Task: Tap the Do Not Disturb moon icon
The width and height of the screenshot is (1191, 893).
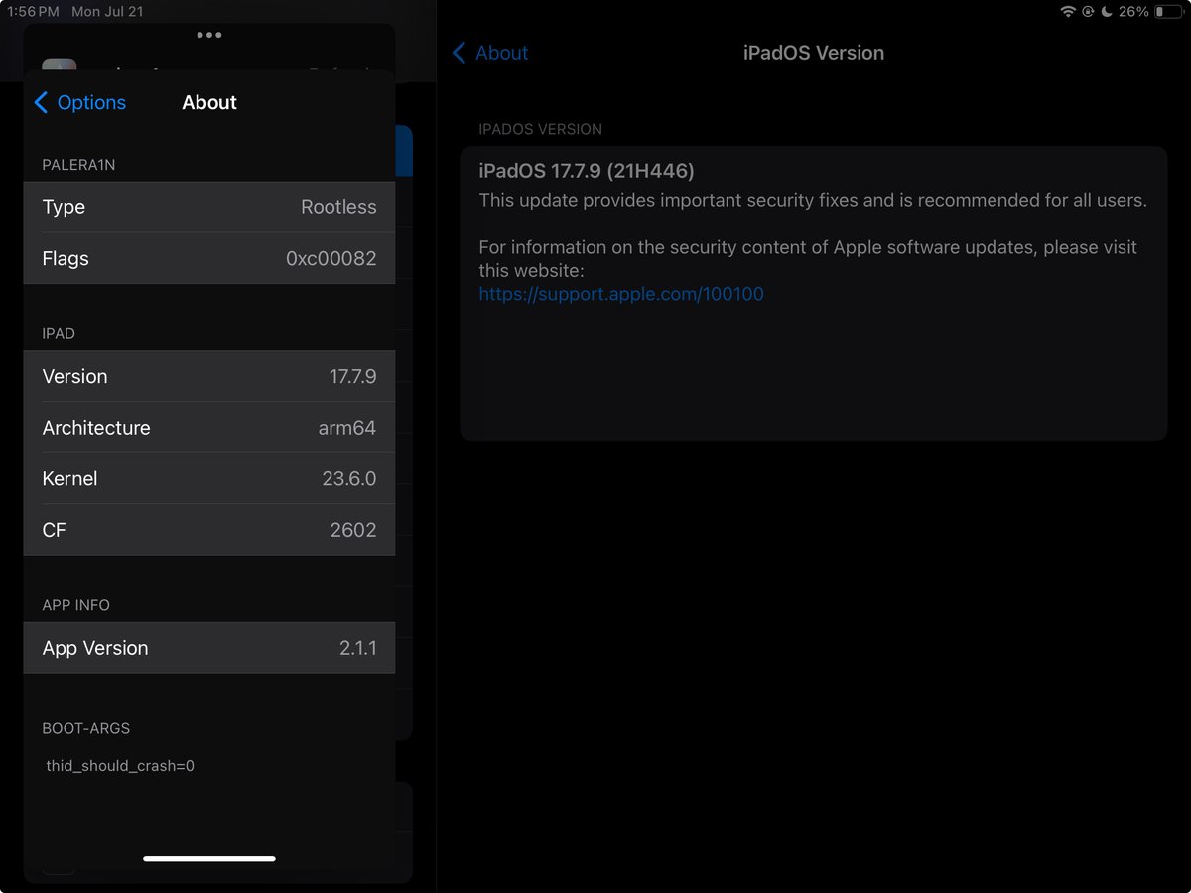Action: [1107, 12]
